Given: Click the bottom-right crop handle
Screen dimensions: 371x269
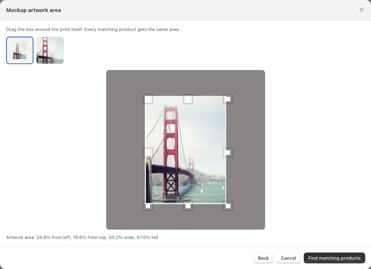Looking at the screenshot, I should coord(228,206).
